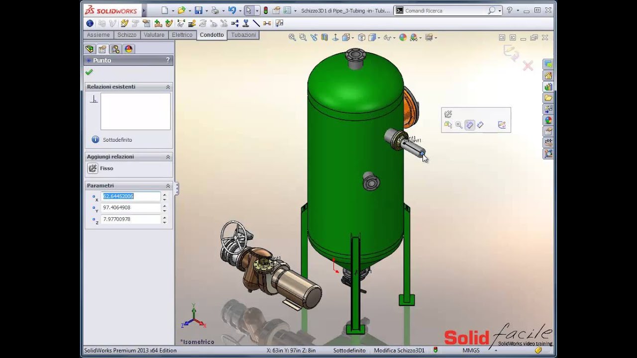Click the Open file folder icon
The height and width of the screenshot is (358, 637).
(182, 10)
